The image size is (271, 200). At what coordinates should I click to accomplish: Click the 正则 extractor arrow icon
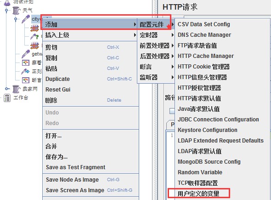25,71
